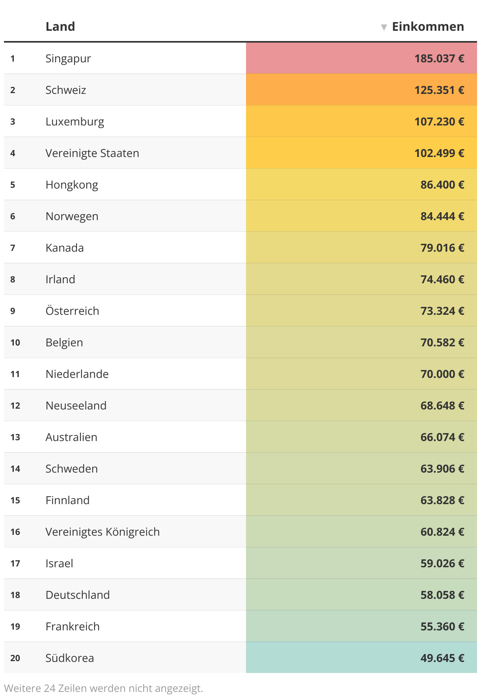Click the Österreich country label
The image size is (481, 699).
click(x=72, y=310)
